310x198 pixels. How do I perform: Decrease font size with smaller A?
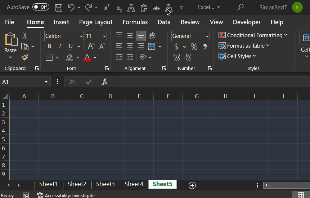(102, 46)
